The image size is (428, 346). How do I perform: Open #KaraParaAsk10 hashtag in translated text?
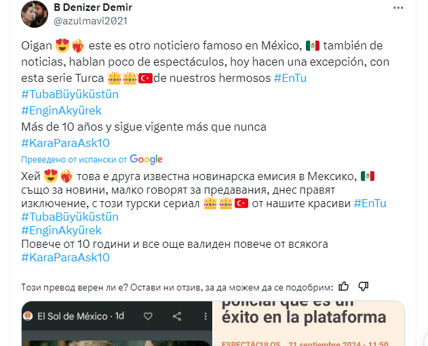tap(66, 257)
